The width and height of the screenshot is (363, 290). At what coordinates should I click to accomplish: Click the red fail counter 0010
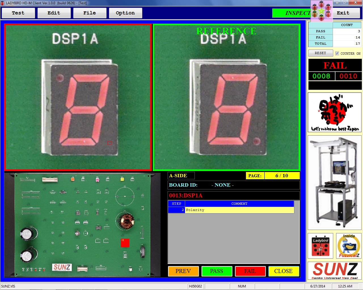click(348, 76)
